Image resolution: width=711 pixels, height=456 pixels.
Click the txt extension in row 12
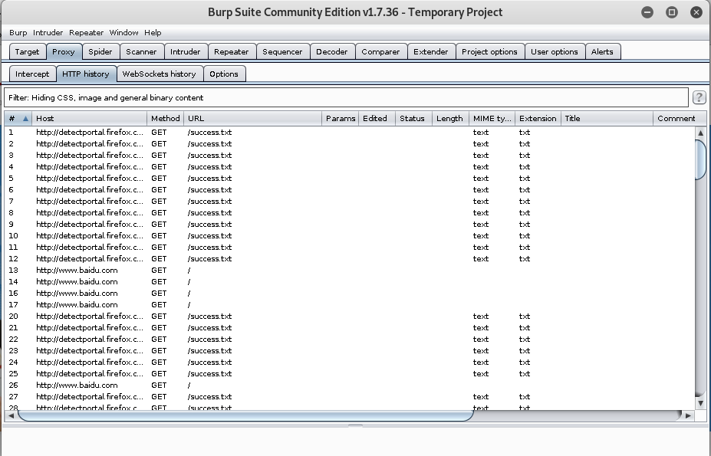[x=525, y=259]
